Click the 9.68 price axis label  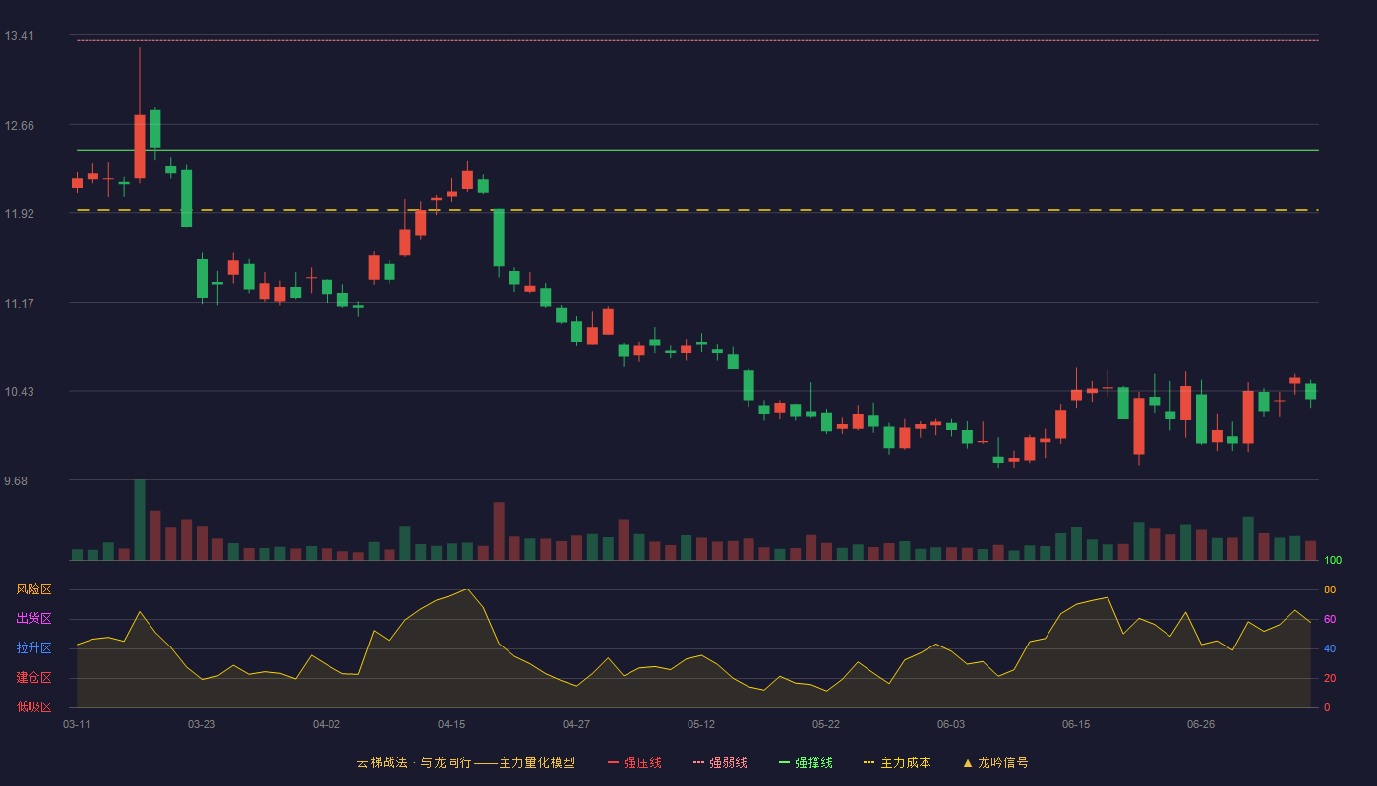coord(16,480)
